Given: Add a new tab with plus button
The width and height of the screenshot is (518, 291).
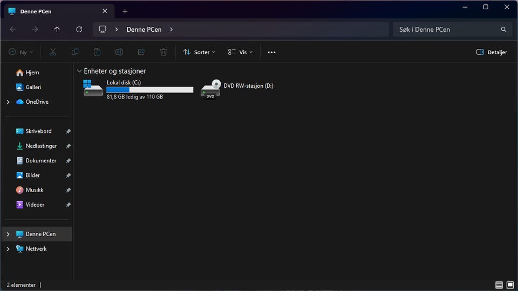Looking at the screenshot, I should tap(125, 11).
